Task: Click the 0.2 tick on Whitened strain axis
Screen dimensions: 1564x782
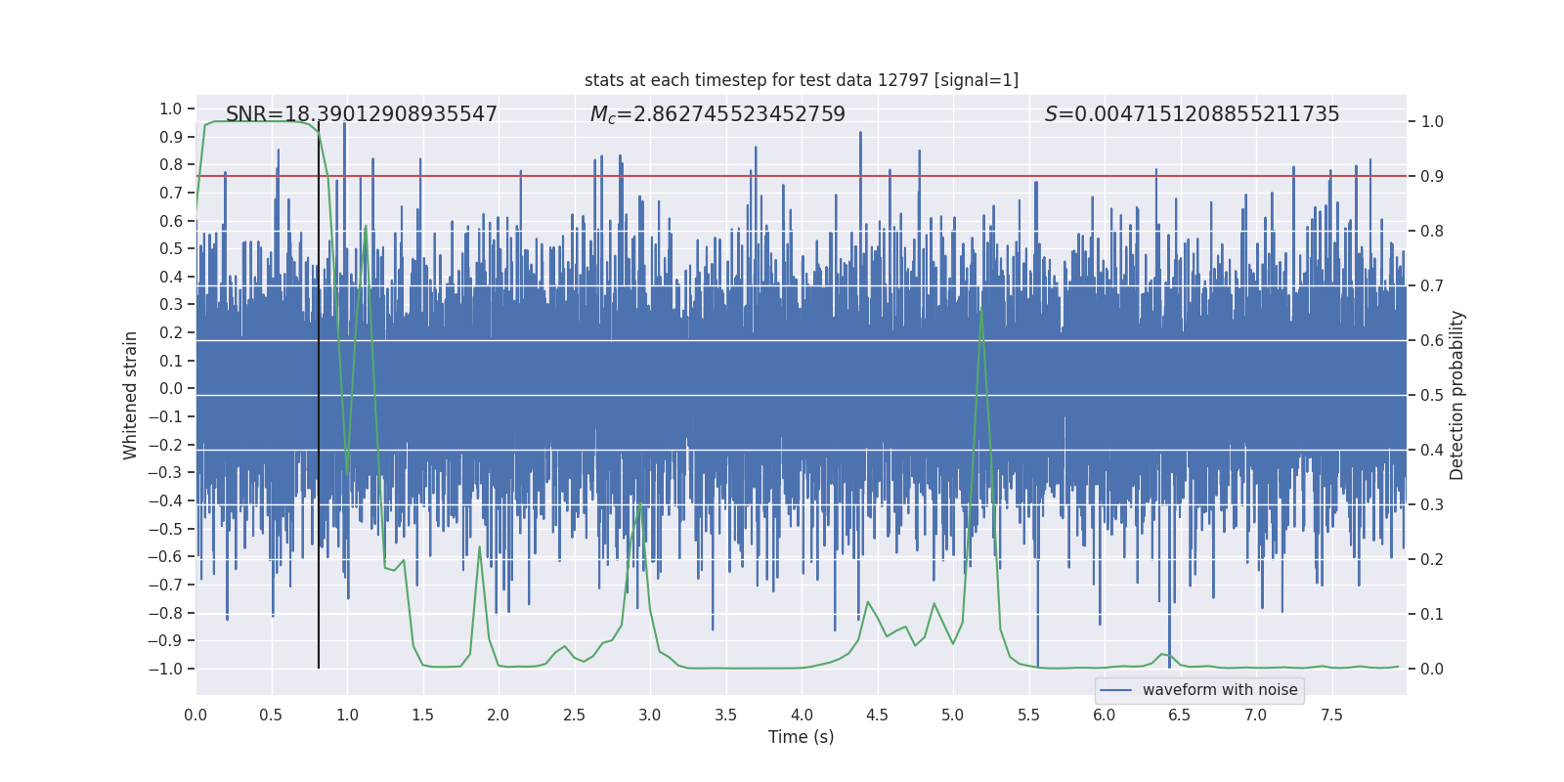Action: 171,332
